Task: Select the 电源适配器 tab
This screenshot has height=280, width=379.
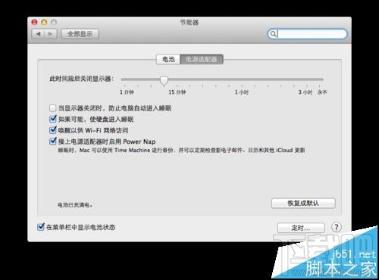Action: (x=202, y=59)
